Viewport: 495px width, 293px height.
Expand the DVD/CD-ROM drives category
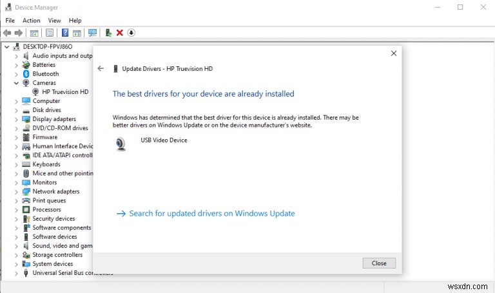pyautogui.click(x=16, y=128)
